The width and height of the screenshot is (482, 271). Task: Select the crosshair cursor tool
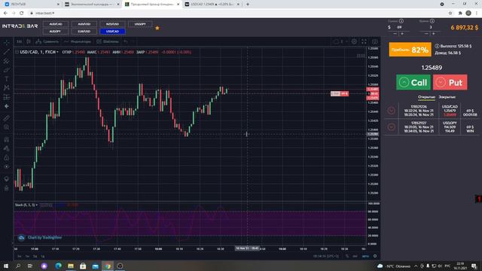[7, 43]
